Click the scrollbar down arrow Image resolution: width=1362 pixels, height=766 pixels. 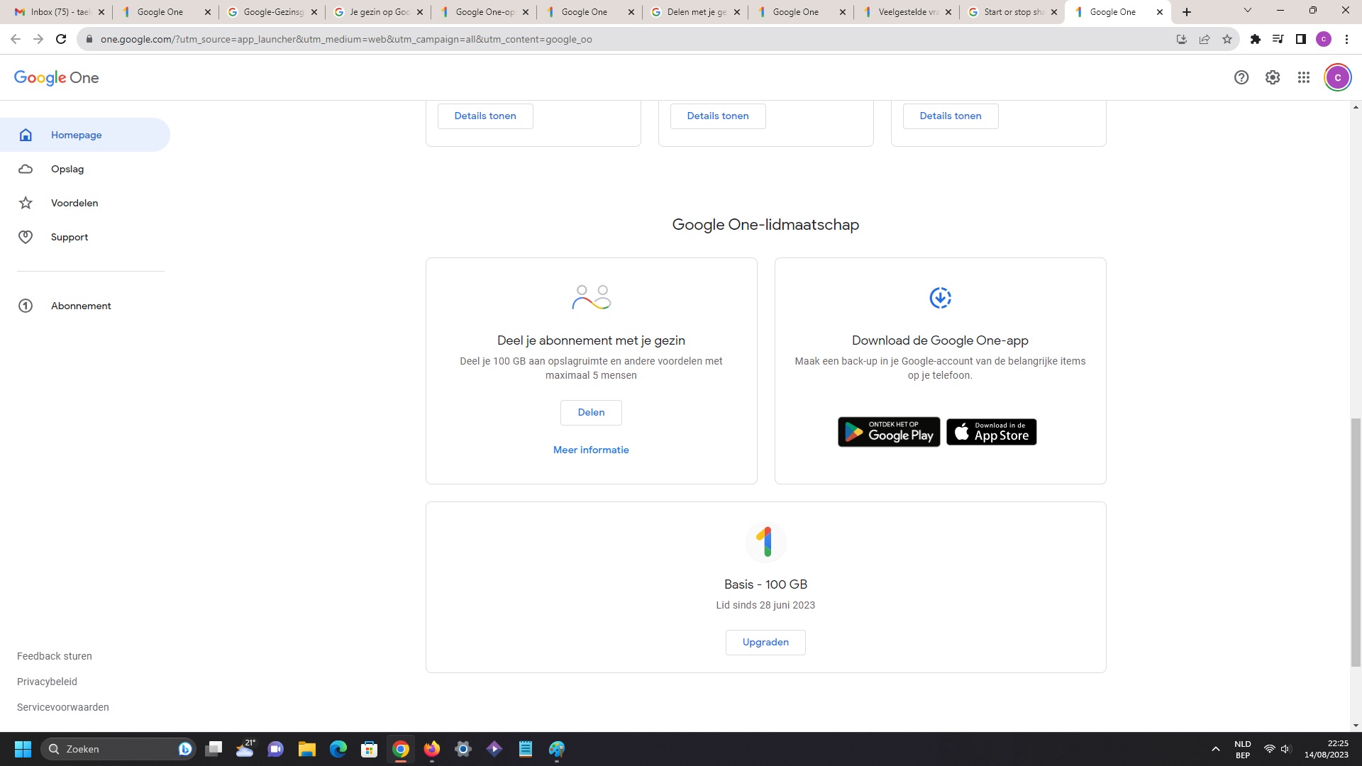coord(1356,726)
